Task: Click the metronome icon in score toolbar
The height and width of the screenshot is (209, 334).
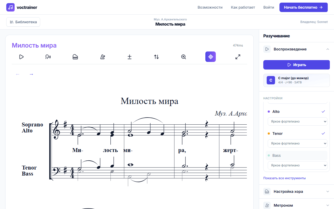Action: [103, 57]
